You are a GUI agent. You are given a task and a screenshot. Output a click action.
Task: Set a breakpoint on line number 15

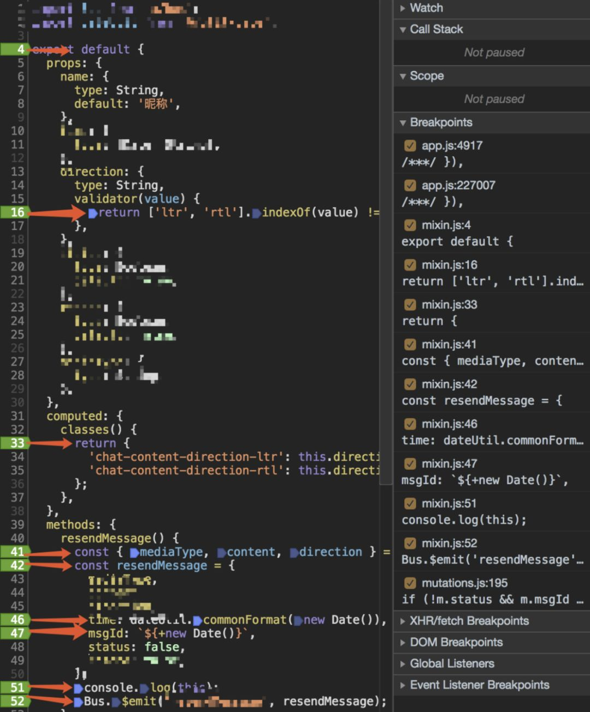[17, 199]
